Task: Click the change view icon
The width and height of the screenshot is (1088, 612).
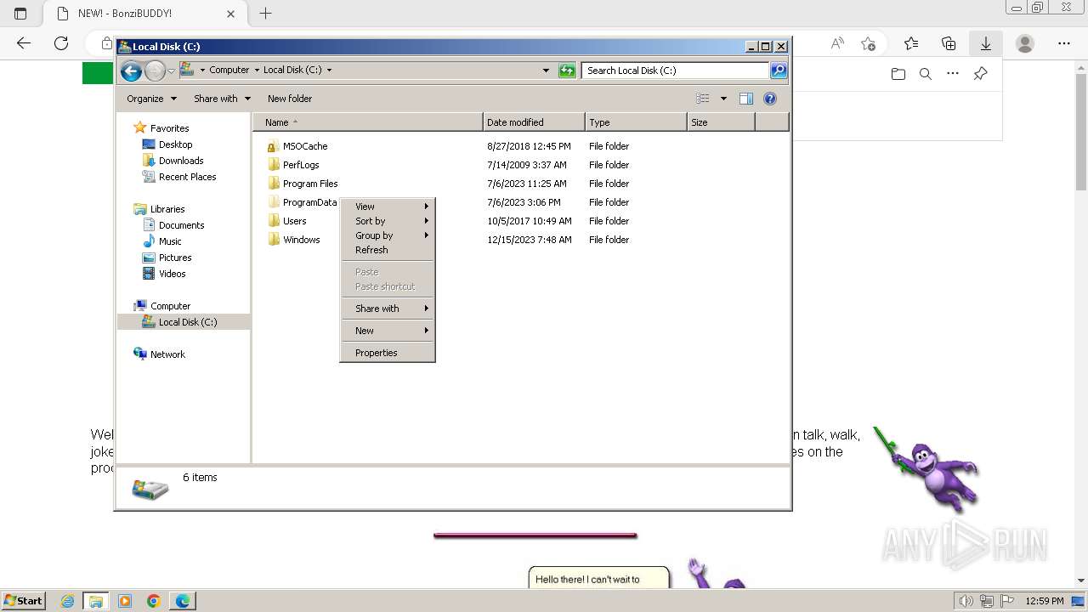Action: 703,99
